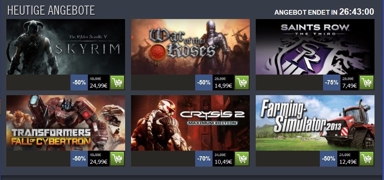This screenshot has width=384, height=180.
Task: Open the Crysis 2 Maximum Edition banner
Action: (190, 123)
